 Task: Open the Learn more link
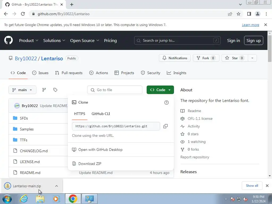pyautogui.click(x=250, y=25)
